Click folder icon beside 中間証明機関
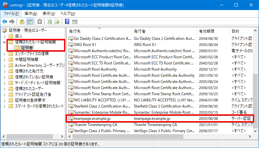259x148 pixels. [x=11, y=60]
